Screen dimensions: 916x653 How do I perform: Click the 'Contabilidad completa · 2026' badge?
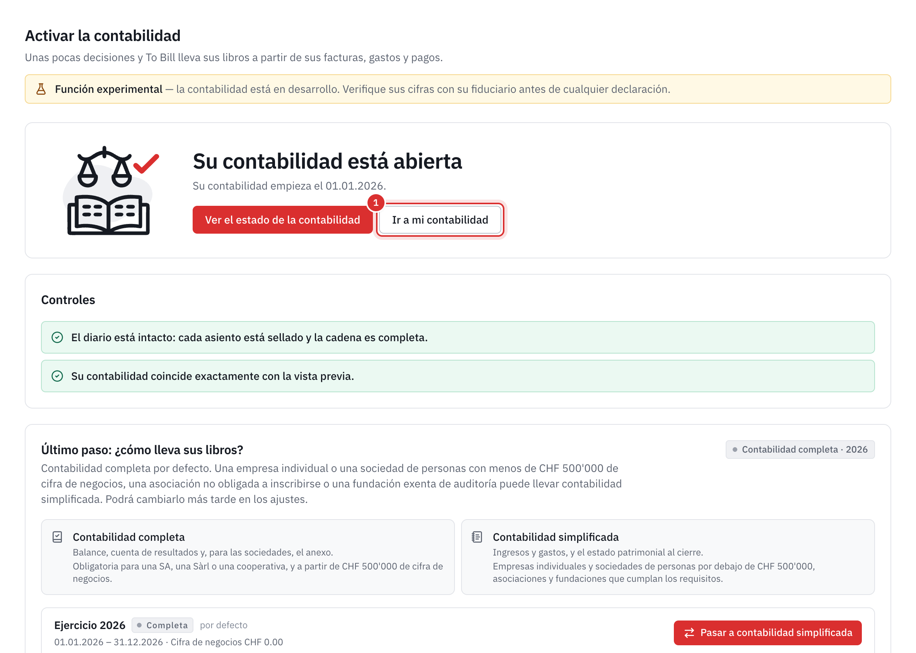(800, 450)
